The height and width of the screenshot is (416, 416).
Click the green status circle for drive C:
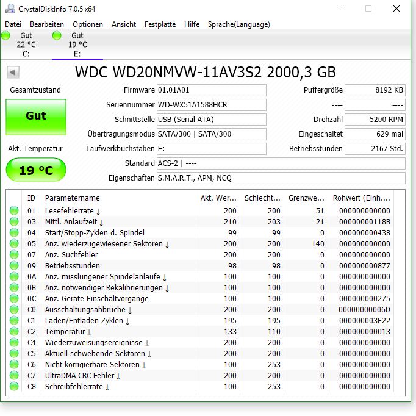tap(5, 35)
